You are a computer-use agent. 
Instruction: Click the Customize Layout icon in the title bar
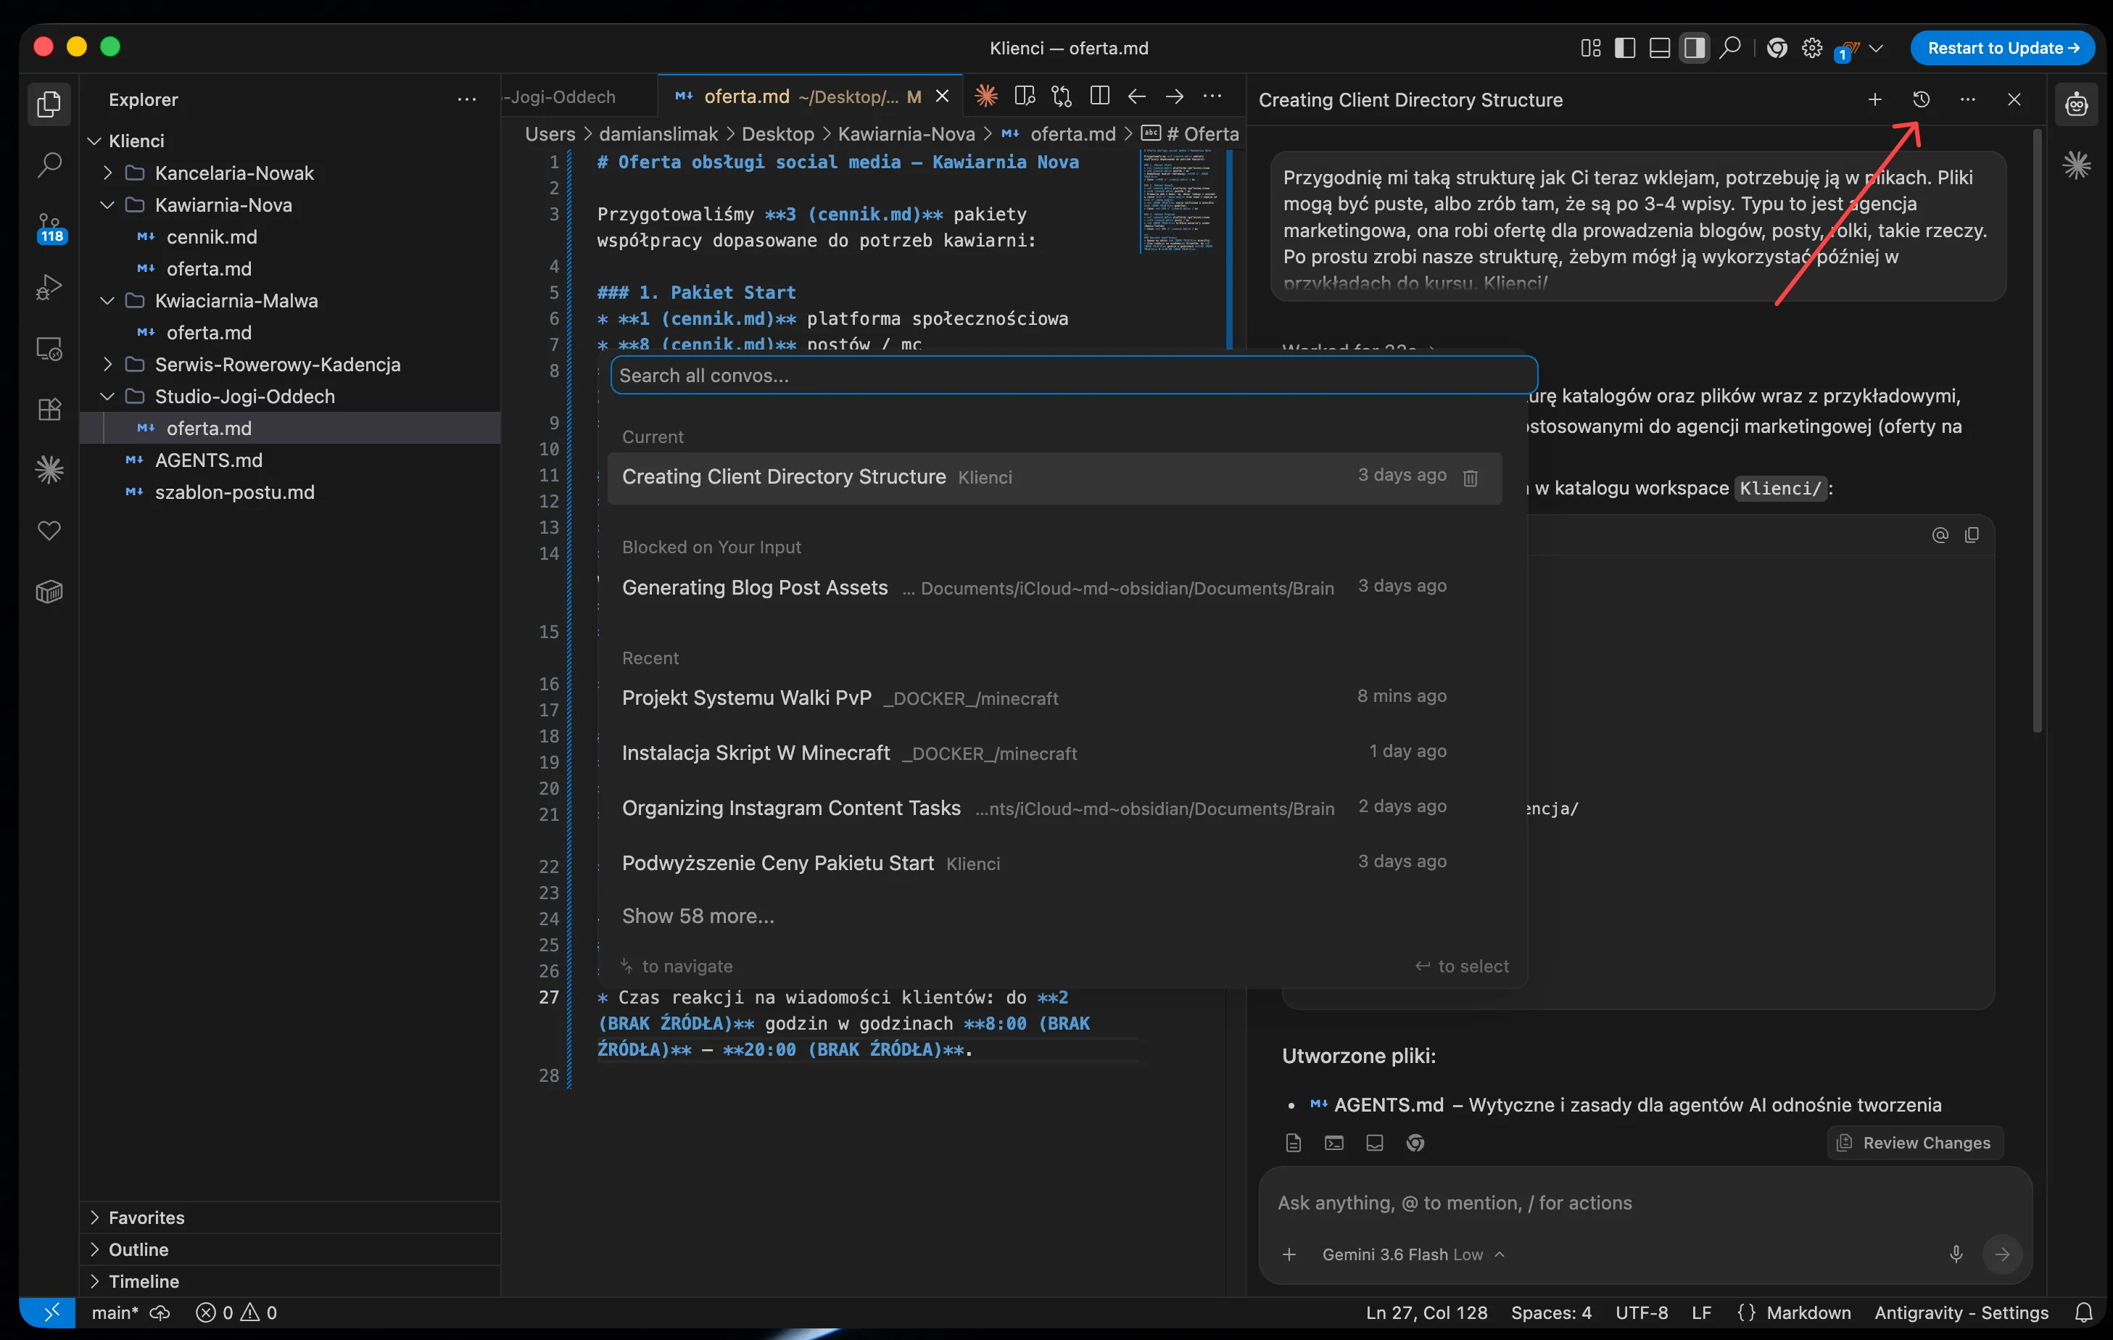click(1590, 49)
